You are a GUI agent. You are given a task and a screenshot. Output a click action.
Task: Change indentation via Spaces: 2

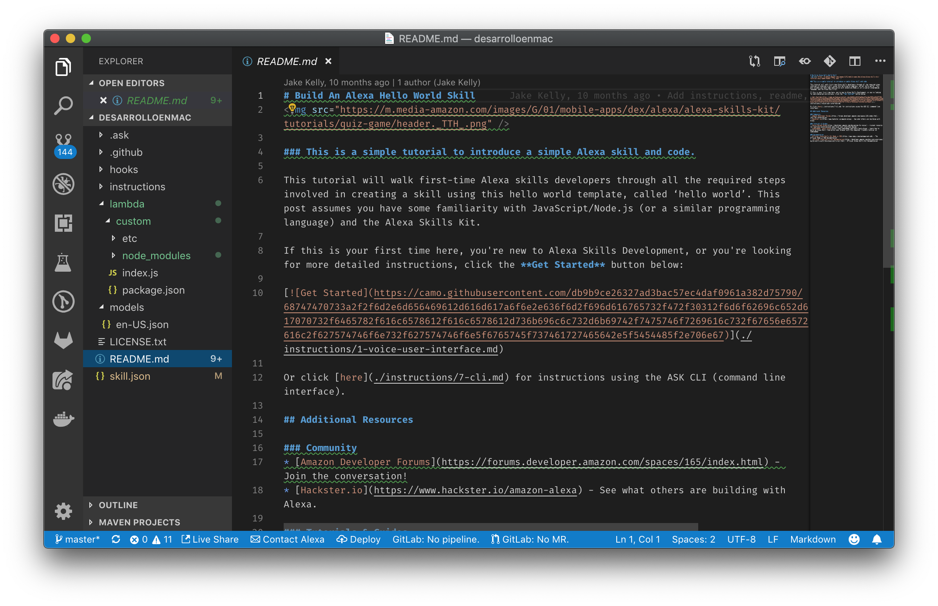coord(694,539)
